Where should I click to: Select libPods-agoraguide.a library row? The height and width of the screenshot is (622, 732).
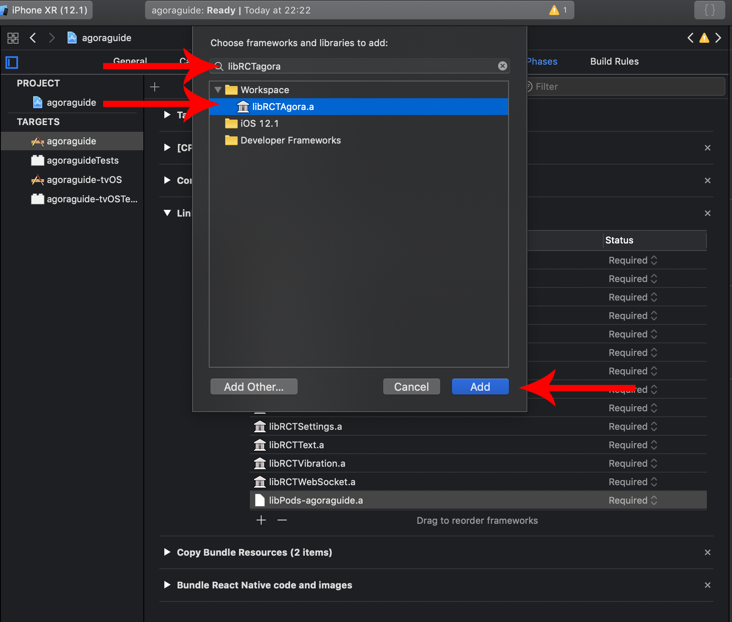(x=478, y=500)
